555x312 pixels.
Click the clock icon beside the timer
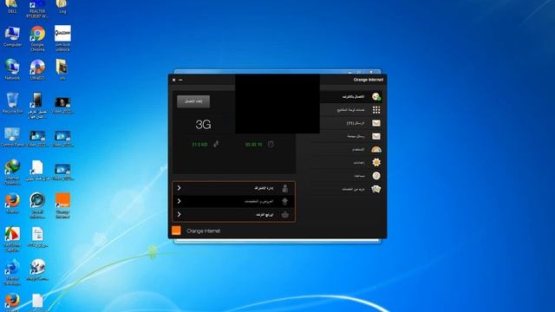click(271, 145)
